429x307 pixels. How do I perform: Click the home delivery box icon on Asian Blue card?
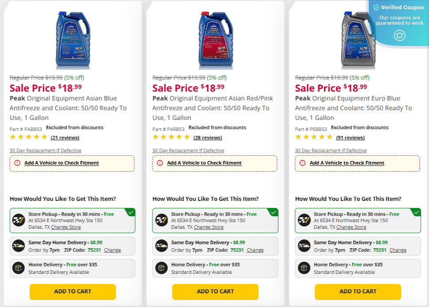[x=19, y=268]
